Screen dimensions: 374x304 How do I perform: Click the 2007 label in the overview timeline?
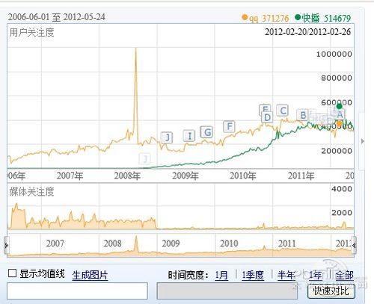pyautogui.click(x=55, y=243)
